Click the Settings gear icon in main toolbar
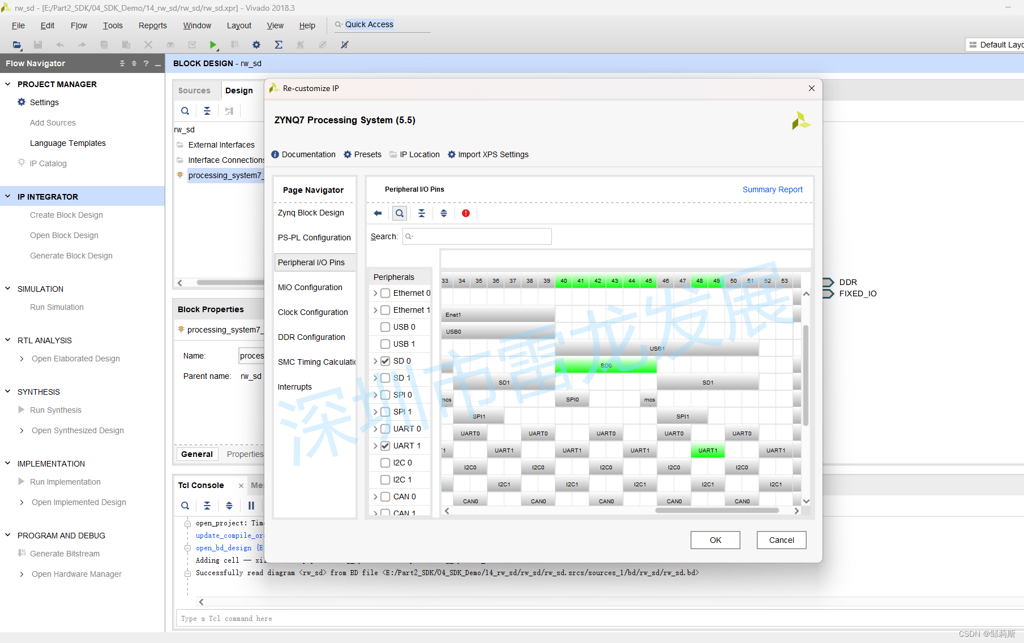The image size is (1024, 643). click(x=256, y=45)
